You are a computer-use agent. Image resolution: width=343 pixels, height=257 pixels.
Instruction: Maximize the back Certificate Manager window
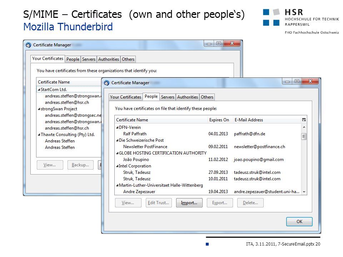coord(219,44)
